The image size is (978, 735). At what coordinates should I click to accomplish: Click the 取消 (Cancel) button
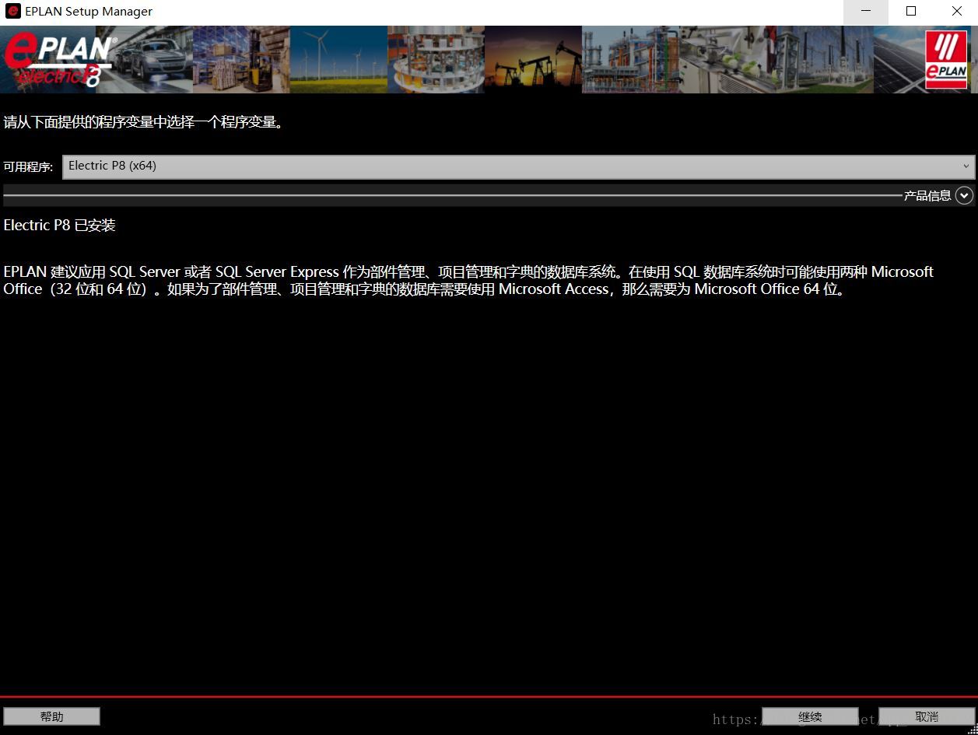click(x=927, y=716)
